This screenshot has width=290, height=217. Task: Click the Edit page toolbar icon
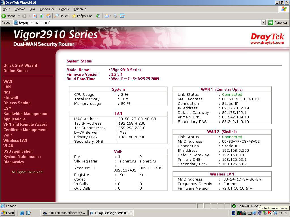(x=122, y=16)
